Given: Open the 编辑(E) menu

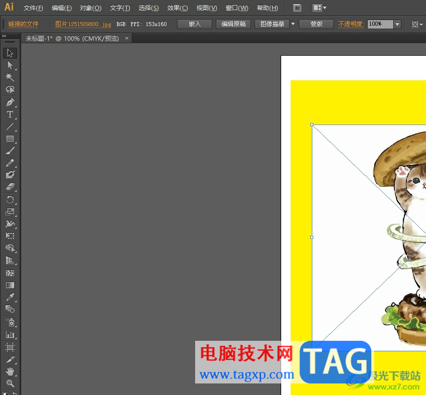Looking at the screenshot, I should pyautogui.click(x=62, y=8).
